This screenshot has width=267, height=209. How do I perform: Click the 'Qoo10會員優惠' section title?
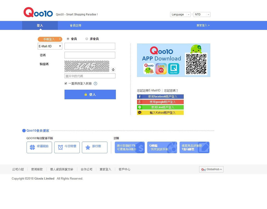coord(38,131)
